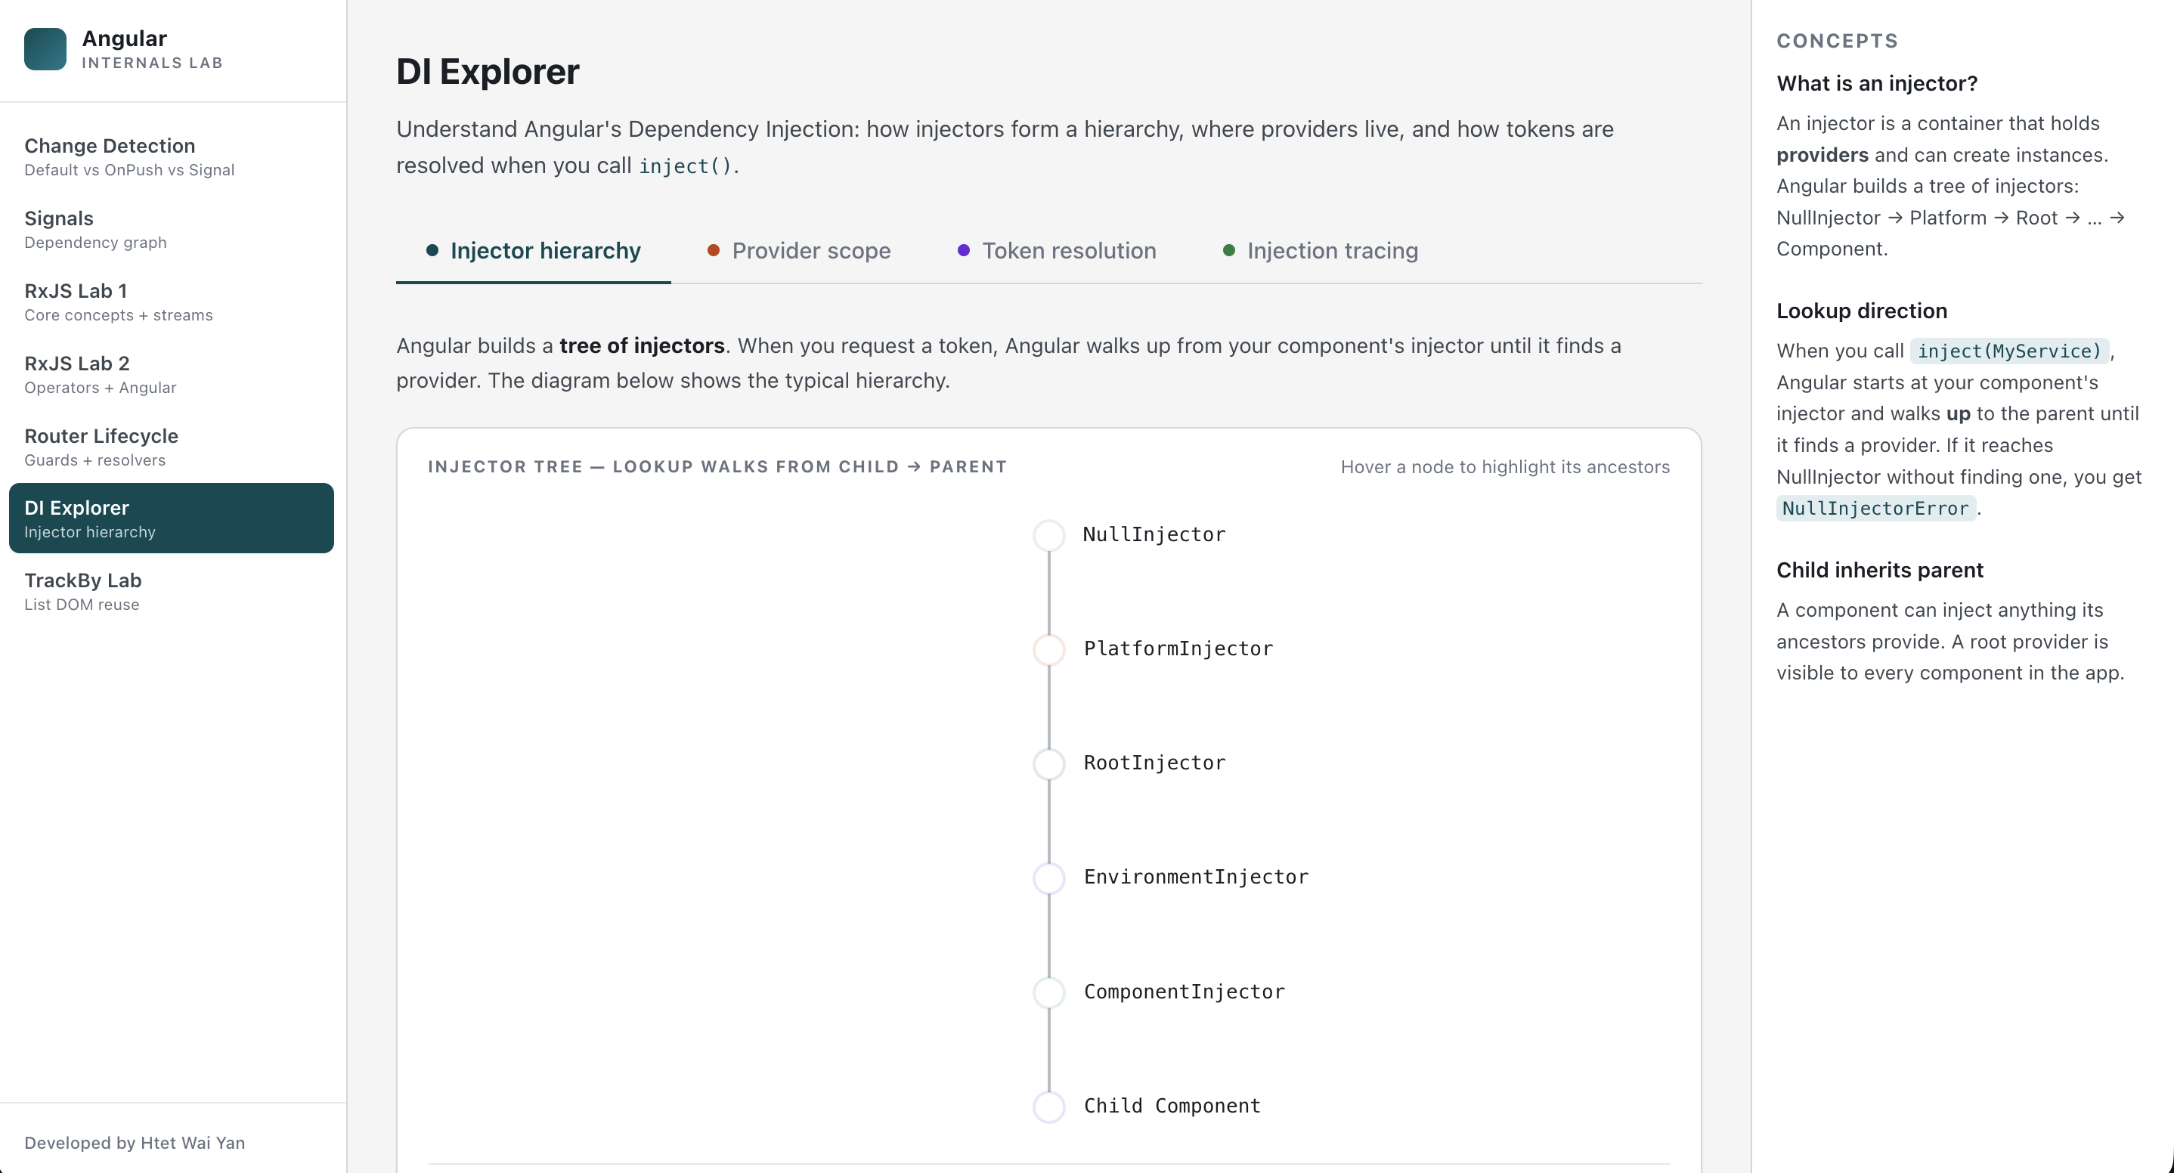Viewport: 2174px width, 1173px height.
Task: Click the RootInjector label in the tree
Action: click(1154, 763)
